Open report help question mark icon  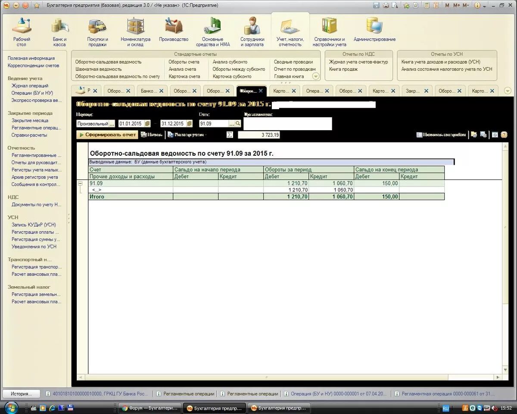click(x=504, y=135)
